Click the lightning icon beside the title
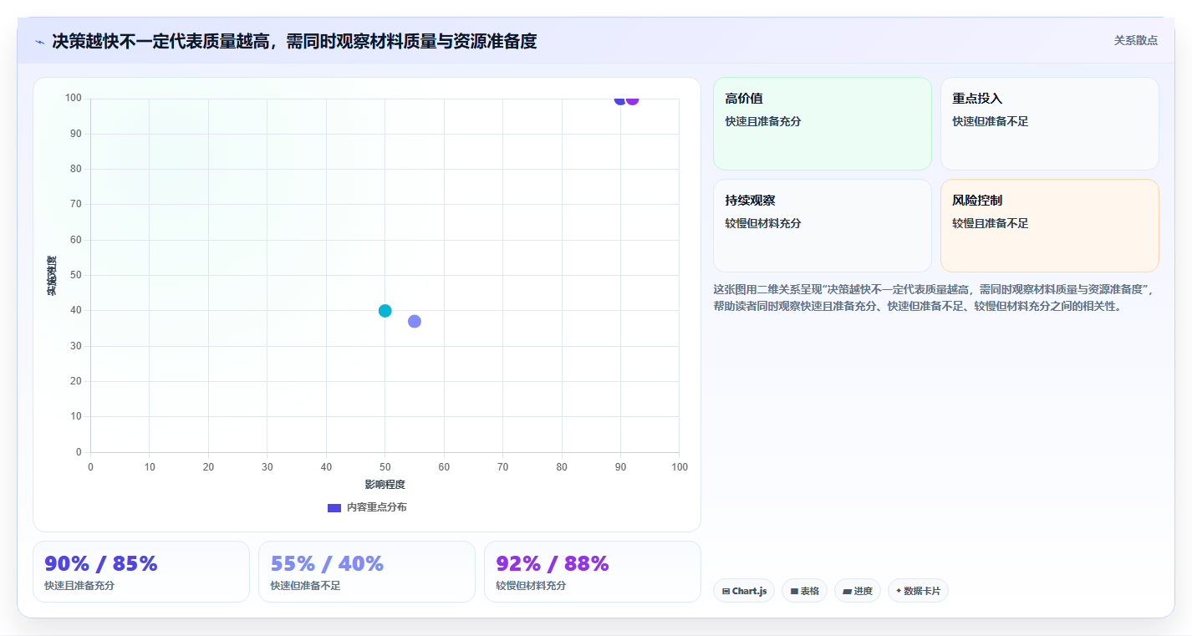This screenshot has height=636, width=1192. [x=39, y=42]
